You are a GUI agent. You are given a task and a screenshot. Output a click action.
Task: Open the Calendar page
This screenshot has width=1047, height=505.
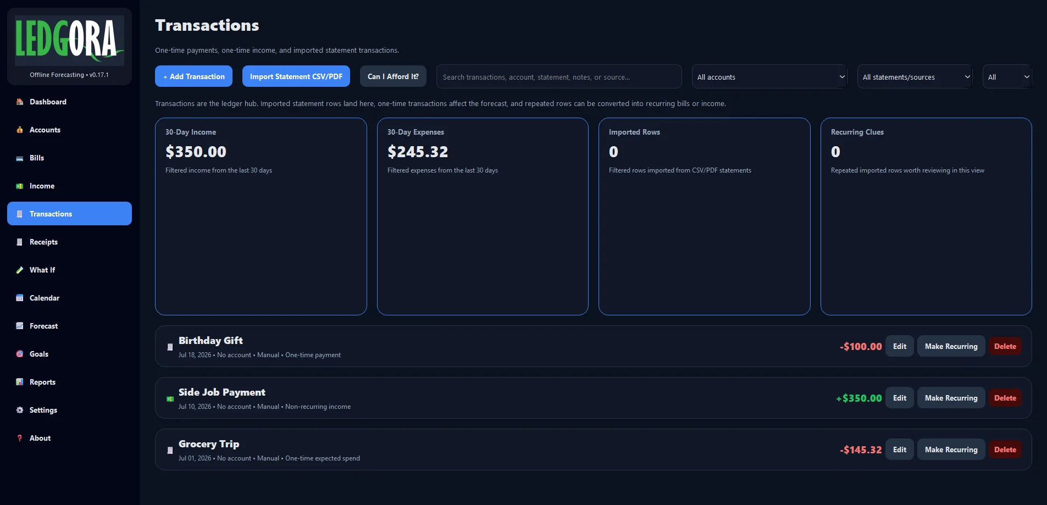click(69, 298)
